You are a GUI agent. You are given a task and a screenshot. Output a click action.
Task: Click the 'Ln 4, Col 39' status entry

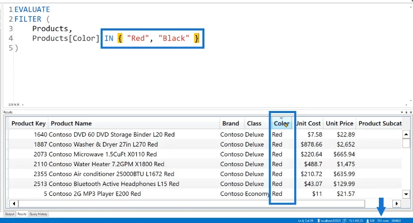306,220
